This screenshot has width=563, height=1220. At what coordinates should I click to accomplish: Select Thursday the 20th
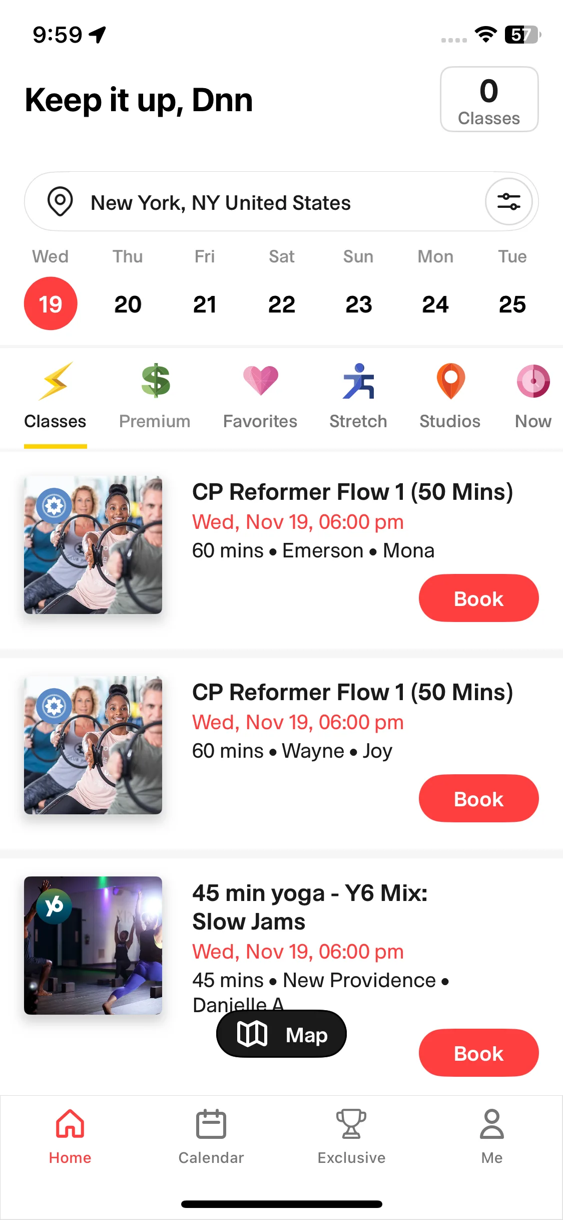pos(128,304)
